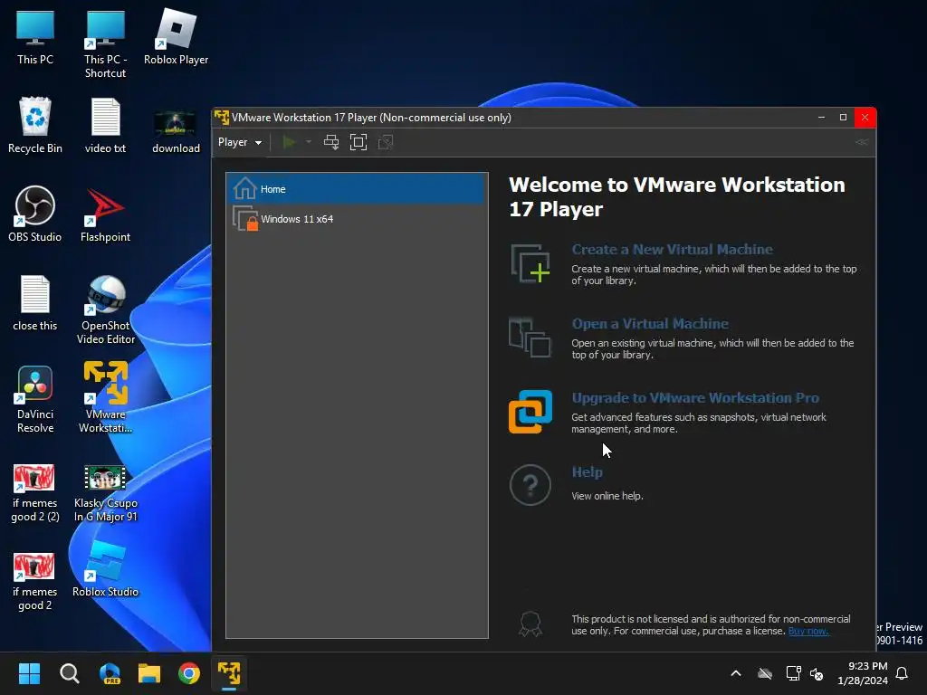Click the Workstation Pro logo icon

pos(530,412)
